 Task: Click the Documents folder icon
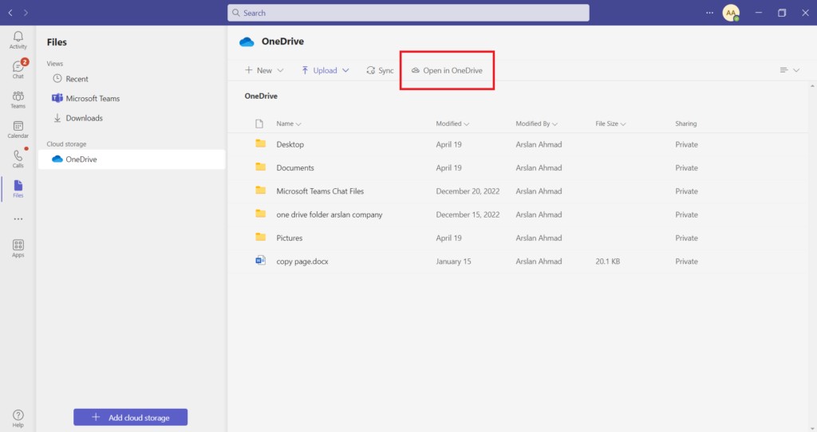click(x=261, y=167)
